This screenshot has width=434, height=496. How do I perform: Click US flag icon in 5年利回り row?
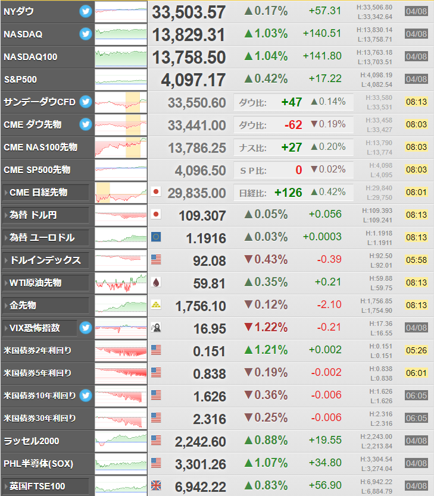coord(156,373)
